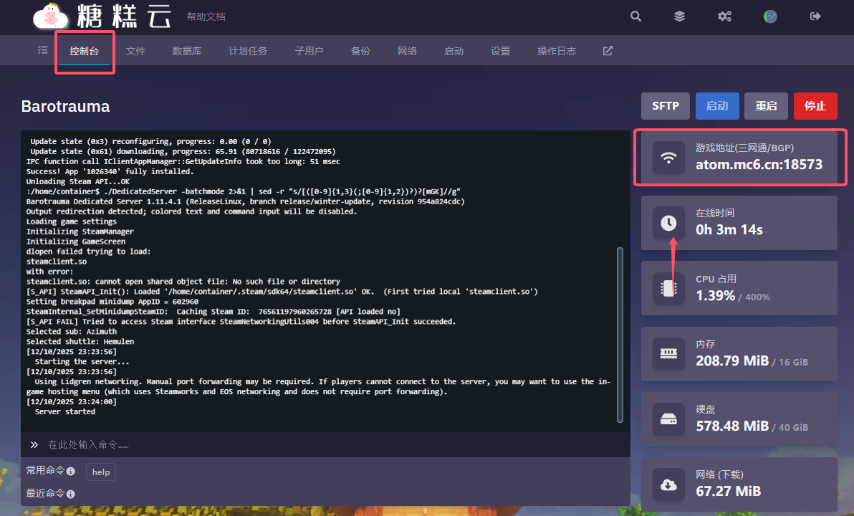
Task: Click the external link icon after 操作日志
Action: 608,51
